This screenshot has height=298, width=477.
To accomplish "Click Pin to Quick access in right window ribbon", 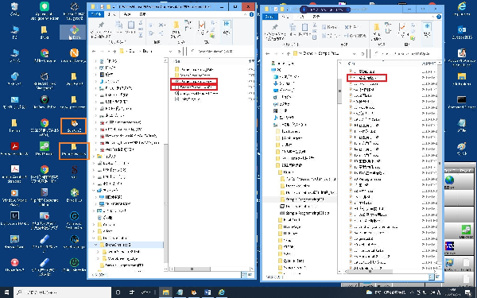I will (275, 33).
